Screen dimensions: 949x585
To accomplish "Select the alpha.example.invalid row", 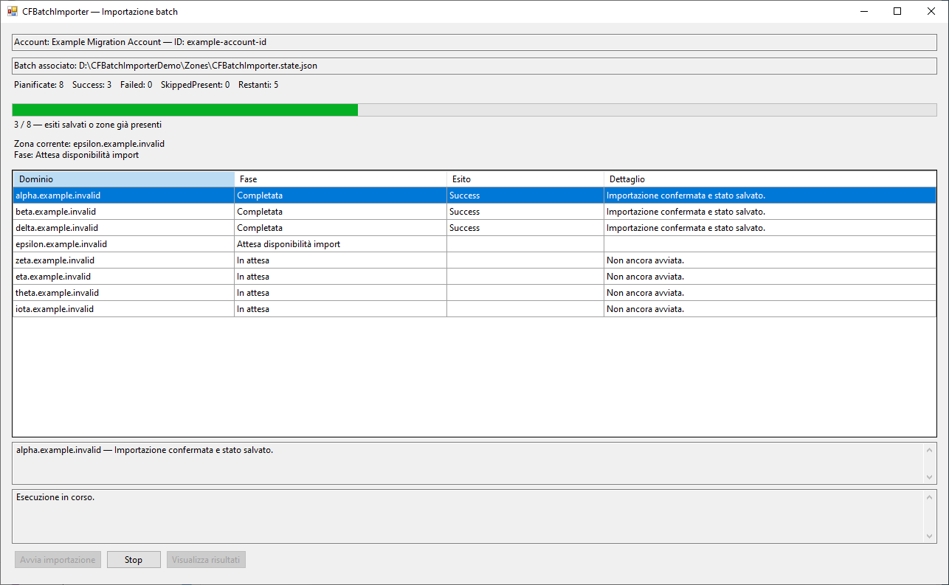I will click(475, 195).
